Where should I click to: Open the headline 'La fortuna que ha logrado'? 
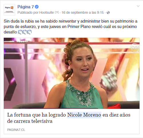[x=37, y=115]
